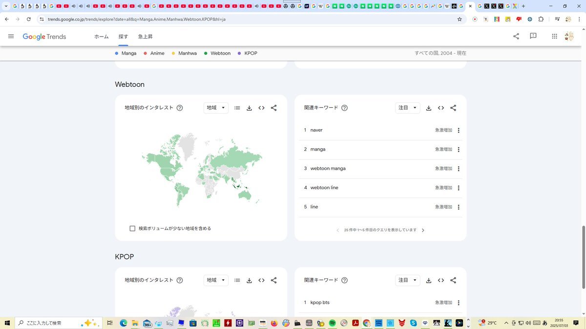
Task: Open more options for line keyword
Action: (459, 207)
